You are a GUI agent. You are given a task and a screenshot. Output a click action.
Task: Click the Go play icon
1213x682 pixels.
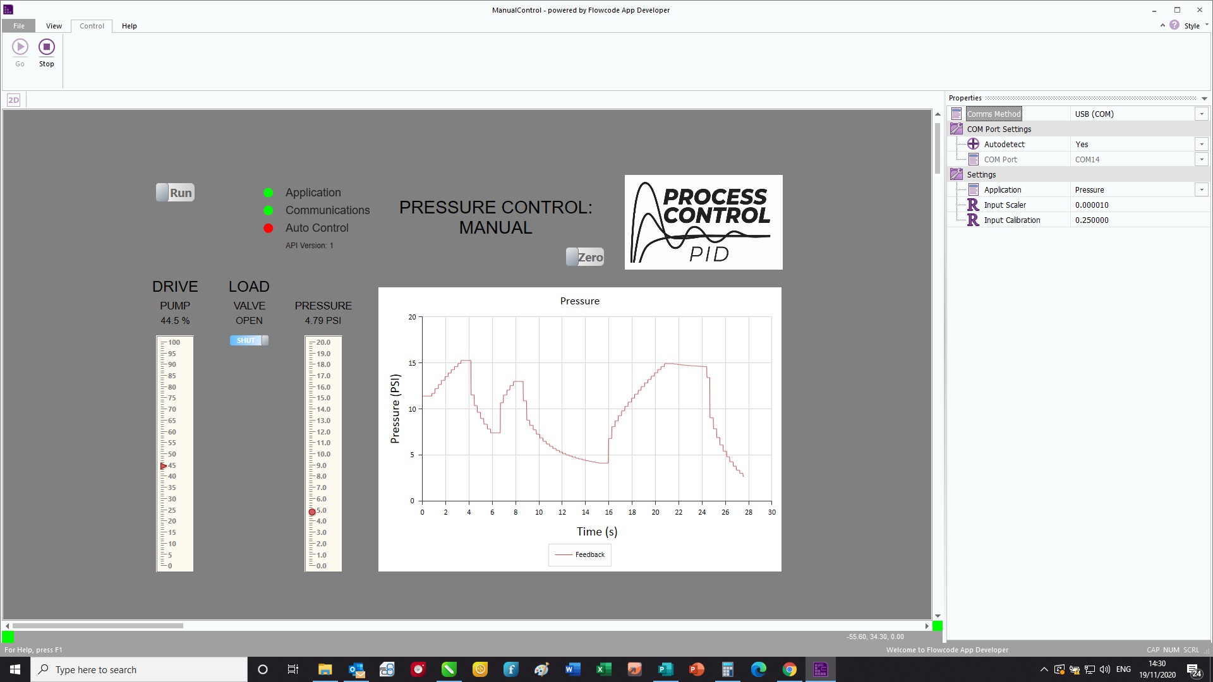[20, 47]
